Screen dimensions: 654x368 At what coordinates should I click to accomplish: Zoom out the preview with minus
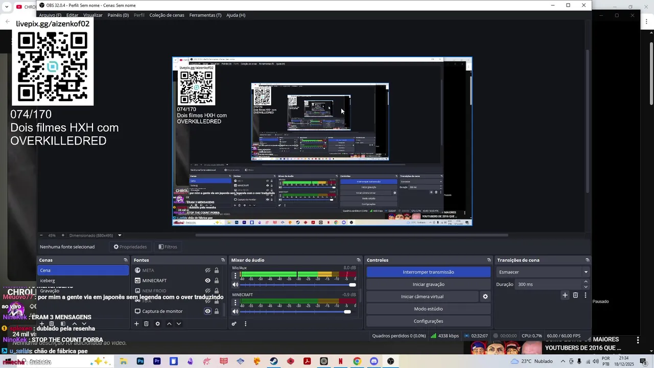42,235
